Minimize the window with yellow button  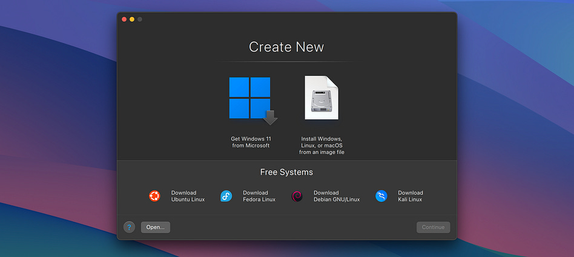(132, 19)
